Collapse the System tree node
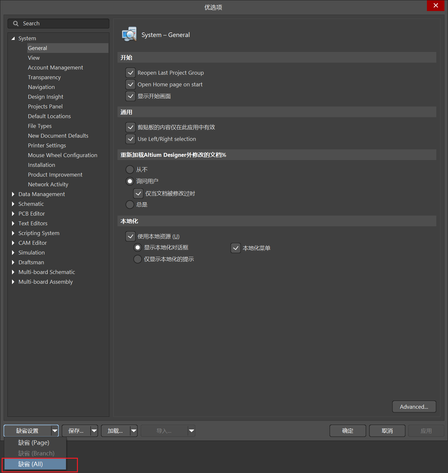The image size is (448, 473). tap(13, 38)
